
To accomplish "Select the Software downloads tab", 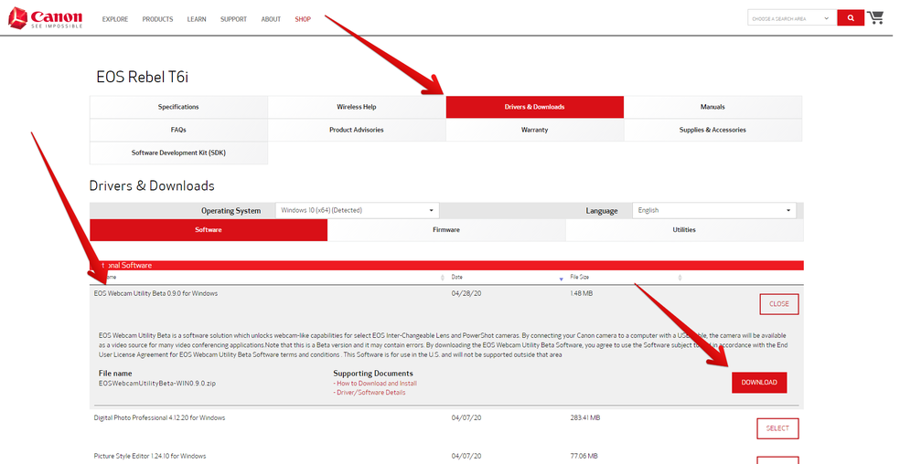I will (x=209, y=230).
